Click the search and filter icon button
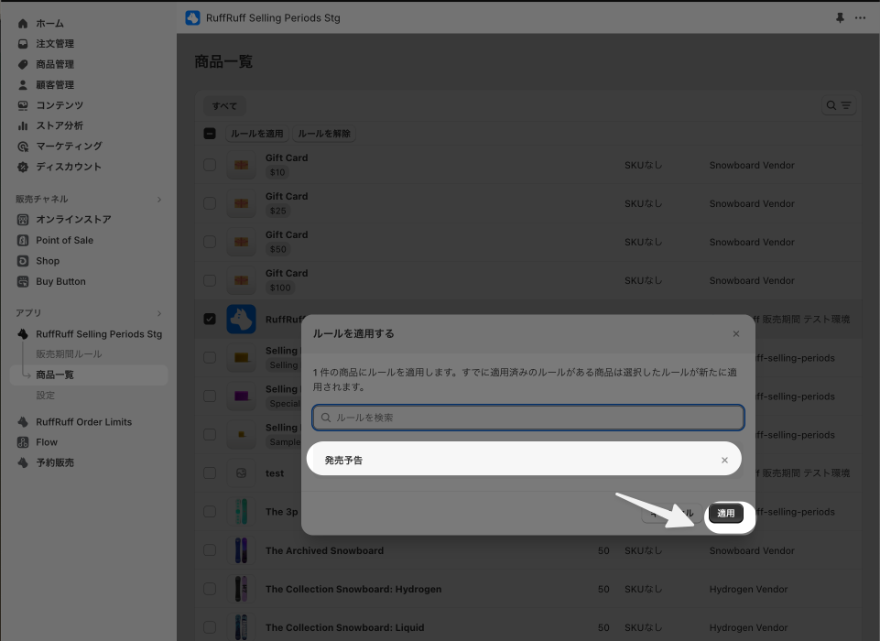This screenshot has width=880, height=641. pyautogui.click(x=839, y=105)
